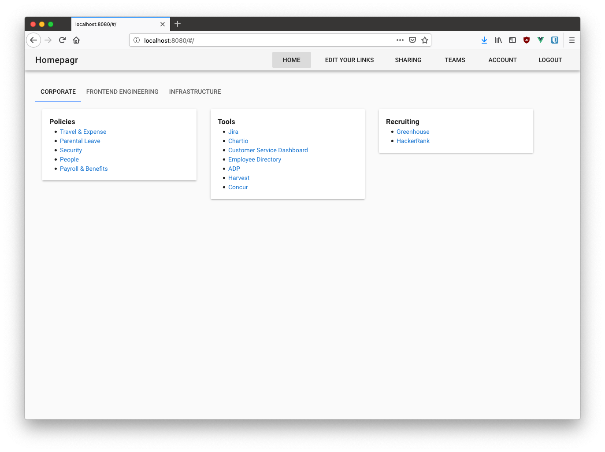Open the Firefox hamburger menu
Screen dimensions: 605x452
(572, 40)
